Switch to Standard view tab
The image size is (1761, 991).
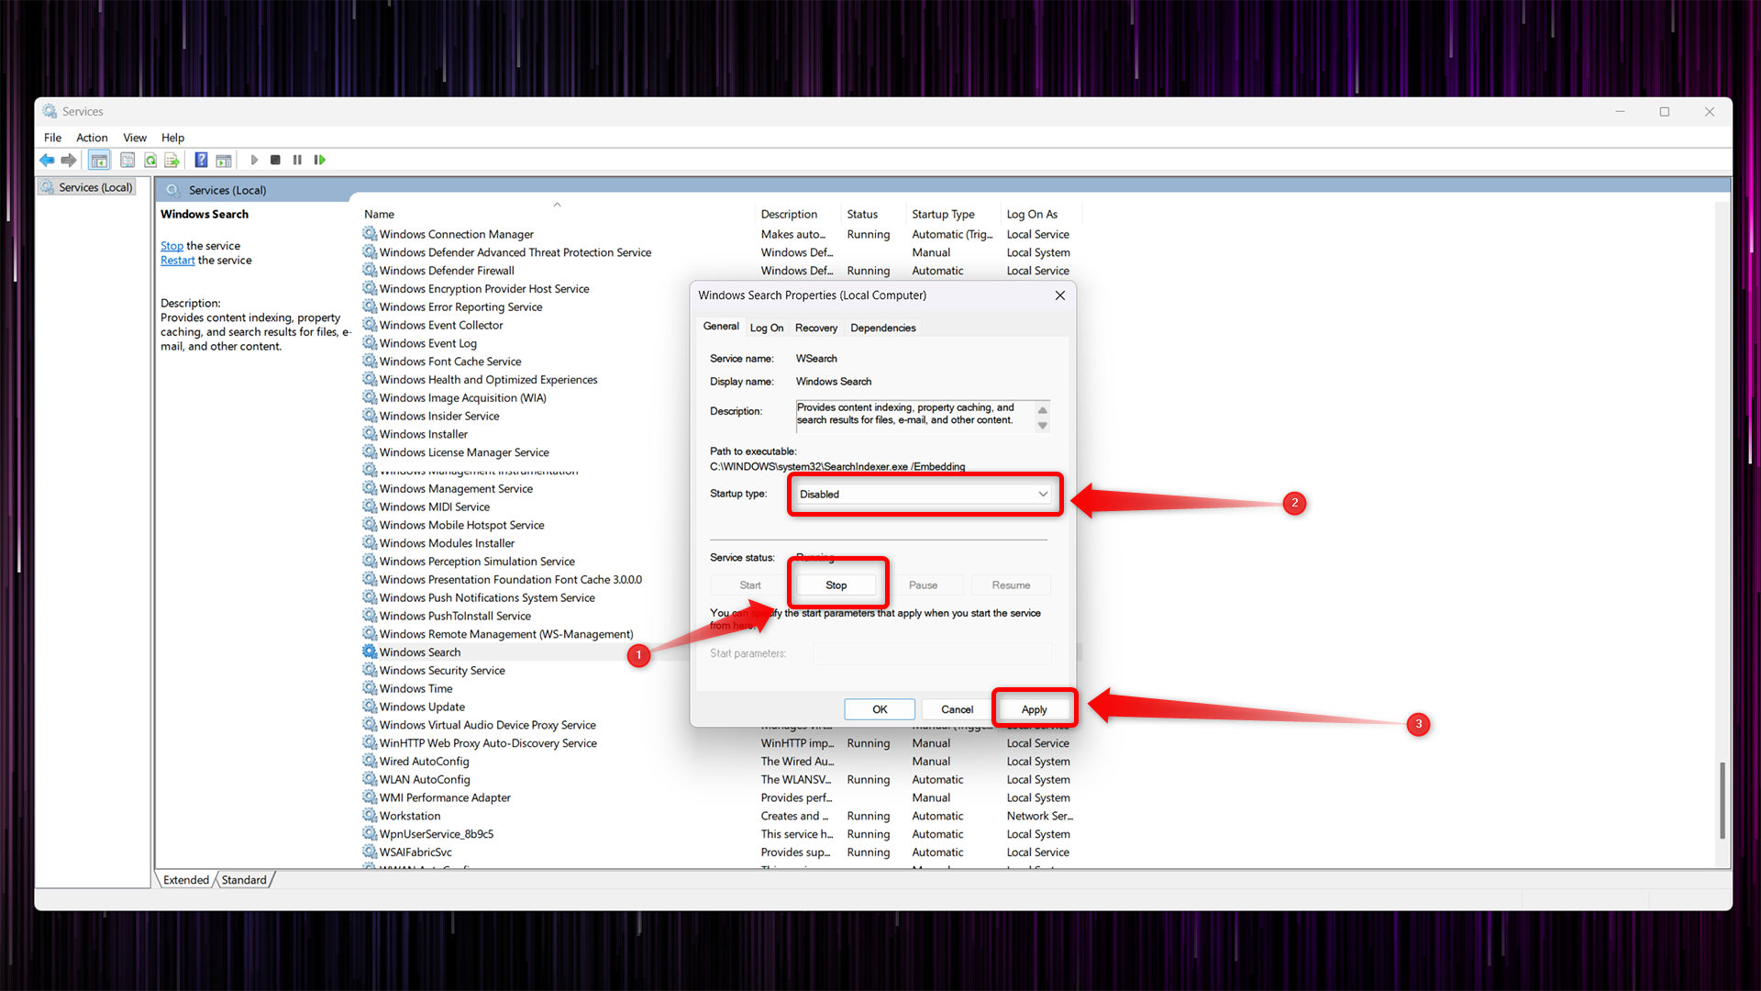244,879
